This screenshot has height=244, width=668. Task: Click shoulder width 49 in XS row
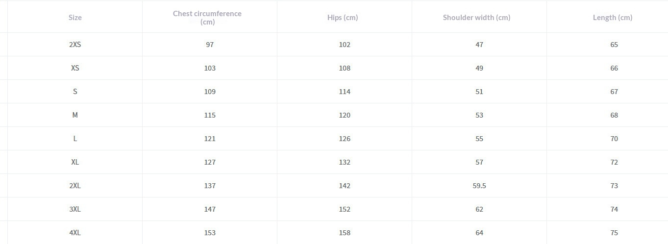tap(479, 68)
